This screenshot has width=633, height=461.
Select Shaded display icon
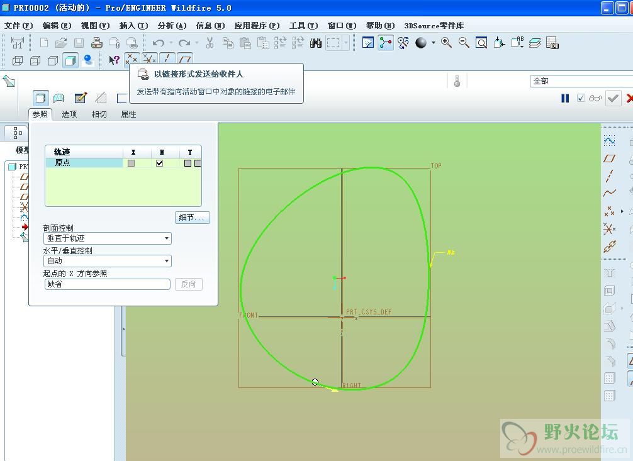(x=70, y=60)
